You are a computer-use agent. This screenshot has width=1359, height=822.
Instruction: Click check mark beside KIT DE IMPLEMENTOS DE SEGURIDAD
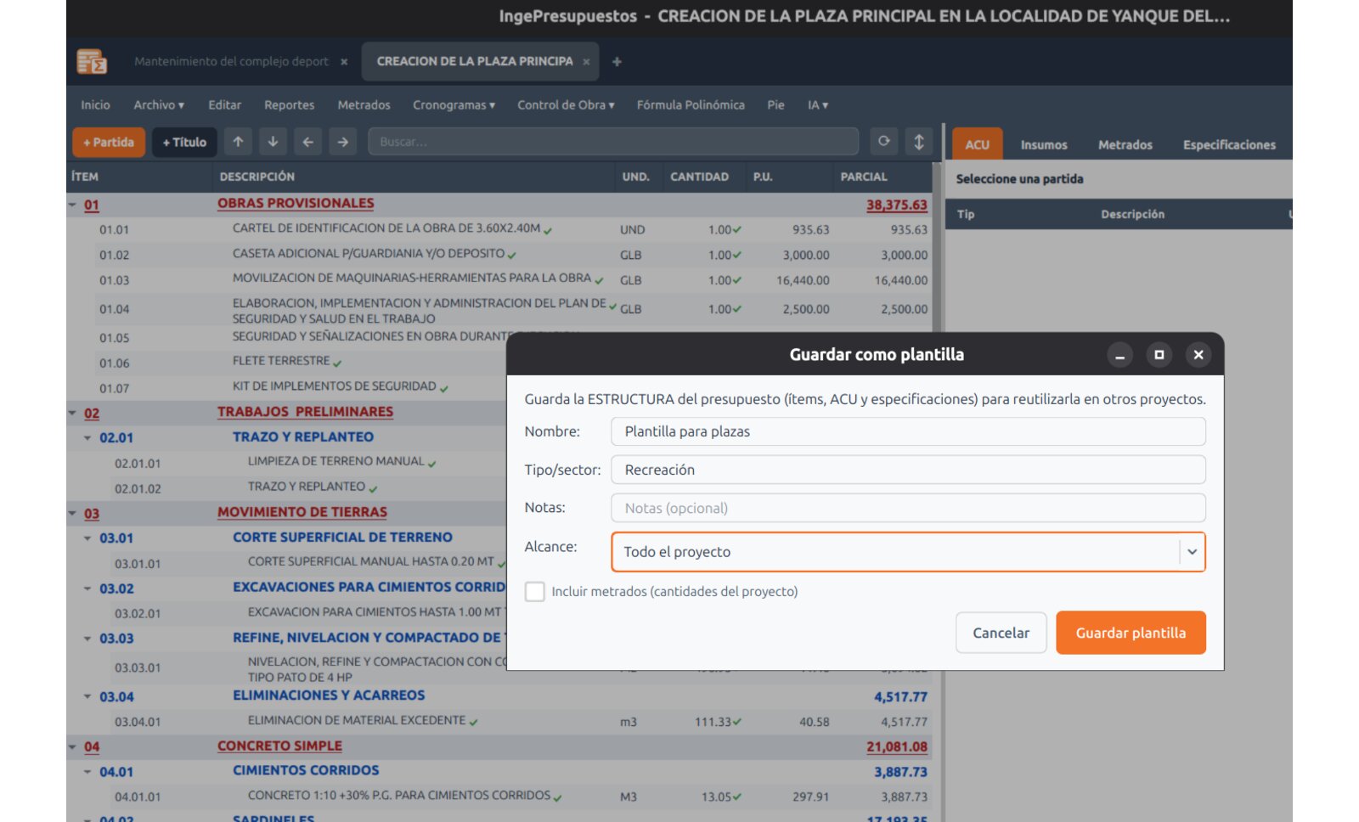coord(443,388)
